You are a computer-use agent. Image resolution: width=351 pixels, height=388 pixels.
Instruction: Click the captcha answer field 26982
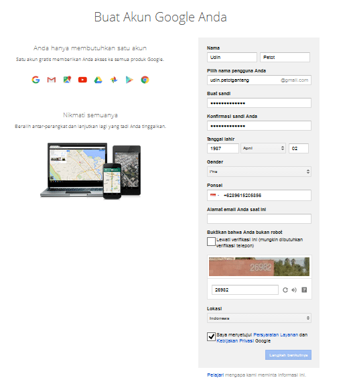pos(245,289)
